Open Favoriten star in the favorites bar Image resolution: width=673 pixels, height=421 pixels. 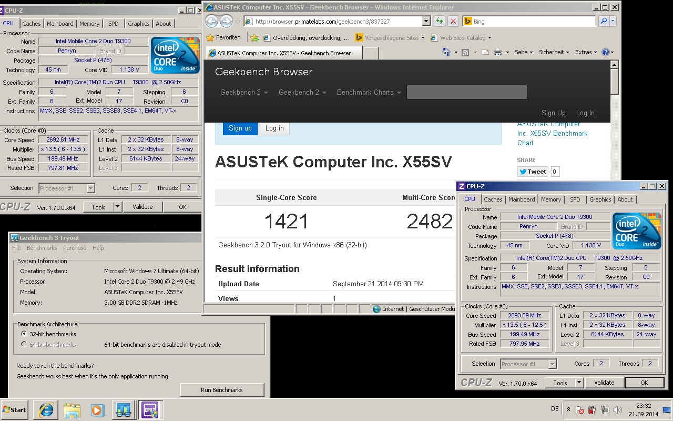pos(223,37)
